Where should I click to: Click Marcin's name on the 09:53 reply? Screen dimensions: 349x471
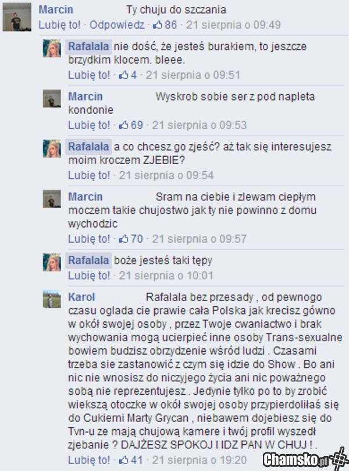tap(86, 97)
